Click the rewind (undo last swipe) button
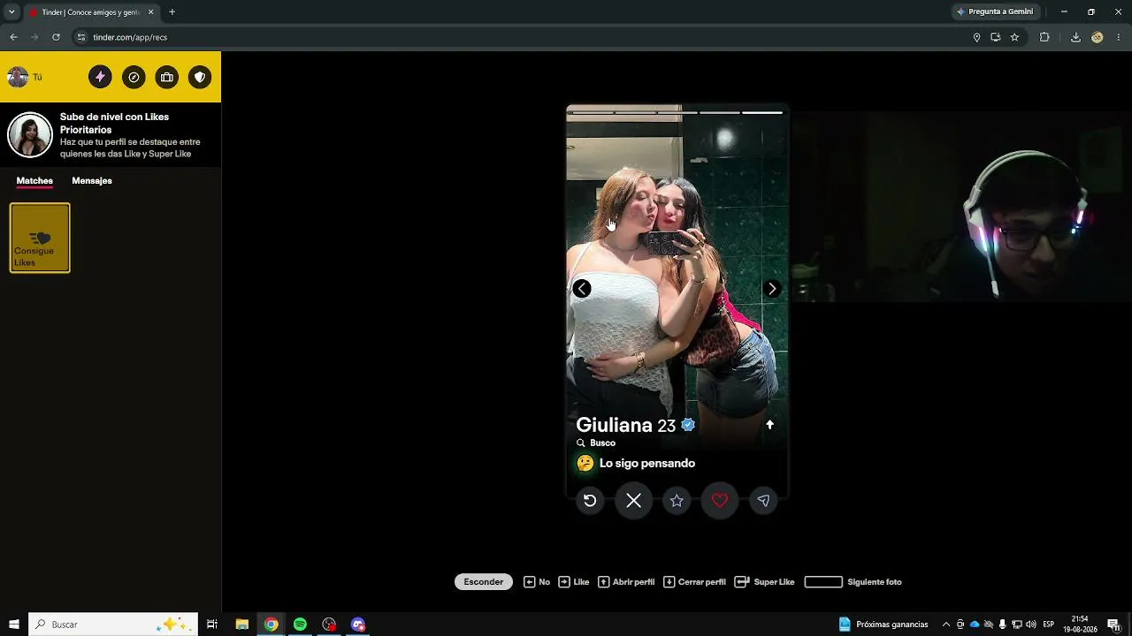The height and width of the screenshot is (636, 1132). click(x=590, y=501)
